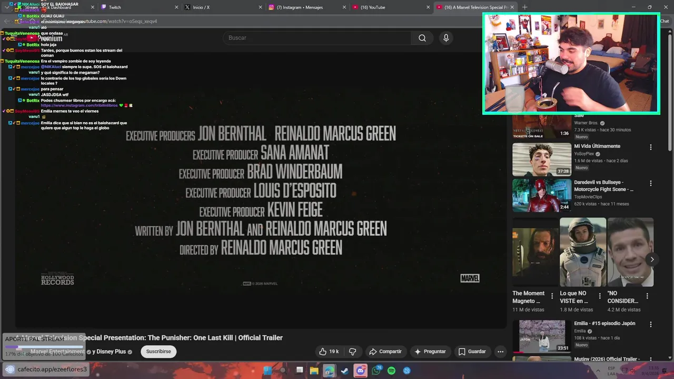Close the Instagram Mensajes tab
This screenshot has height=379, width=674.
click(344, 7)
